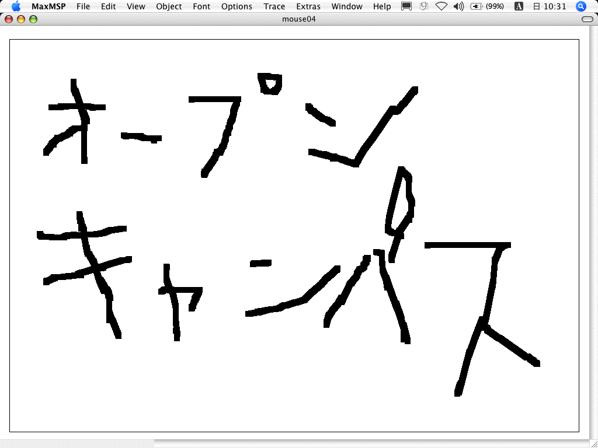Viewport: 598px width, 448px height.
Task: Click the display monitor status icon
Action: (x=406, y=6)
